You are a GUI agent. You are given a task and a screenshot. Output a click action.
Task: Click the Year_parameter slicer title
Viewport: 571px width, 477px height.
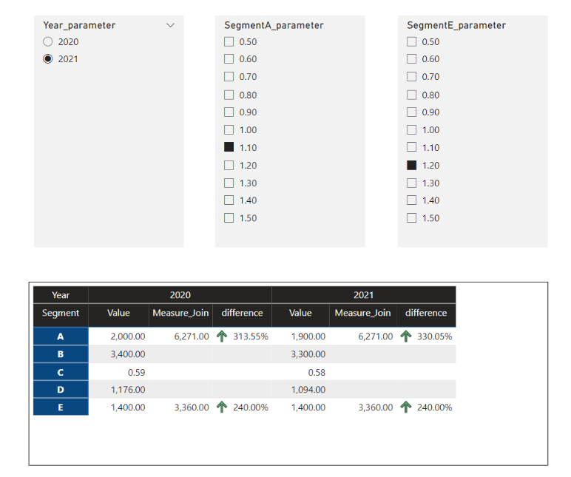click(x=79, y=25)
